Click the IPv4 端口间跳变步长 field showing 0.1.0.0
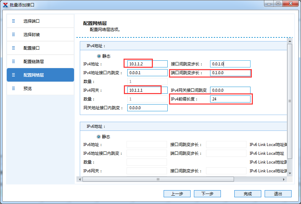The width and height of the screenshot is (301, 204). [x=230, y=73]
